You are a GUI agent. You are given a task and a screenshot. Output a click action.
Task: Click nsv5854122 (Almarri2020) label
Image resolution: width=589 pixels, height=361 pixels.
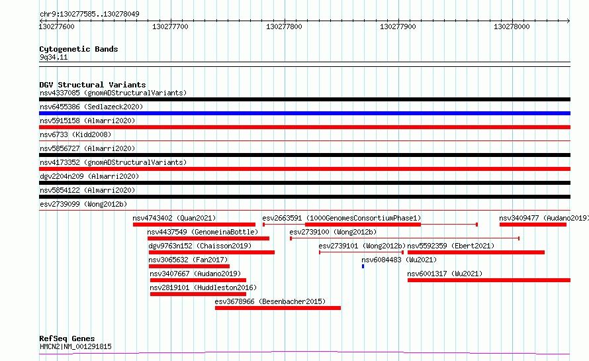coord(87,190)
